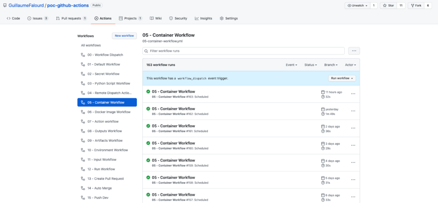This screenshot has width=438, height=203.
Task: Open the Branch filter dropdown
Action: pyautogui.click(x=331, y=65)
